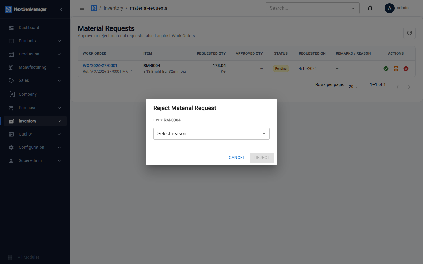Screen dimensions: 423x264
Task: Expand the Products menu
Action: coord(35,41)
